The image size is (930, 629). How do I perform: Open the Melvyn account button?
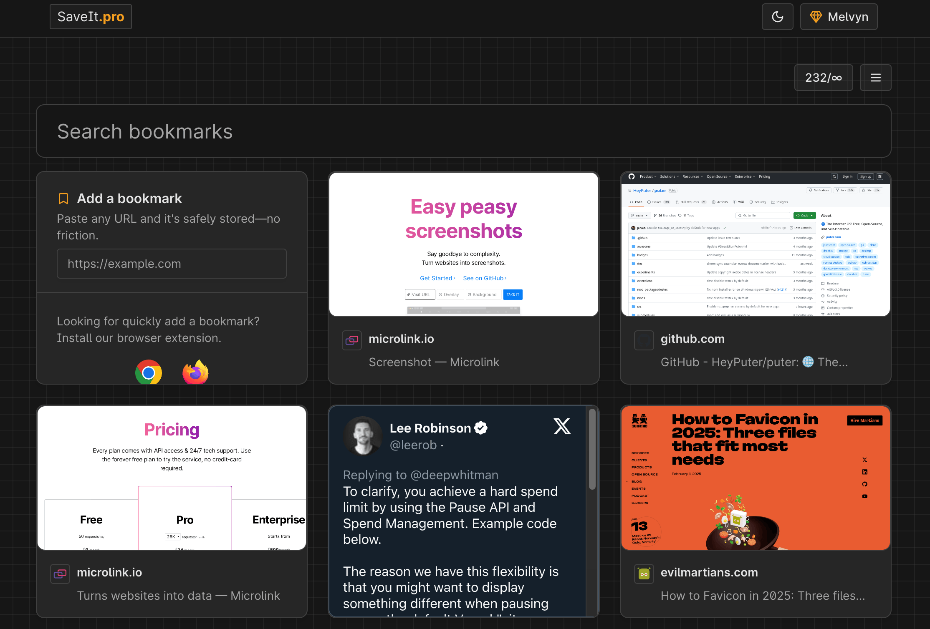coord(839,17)
